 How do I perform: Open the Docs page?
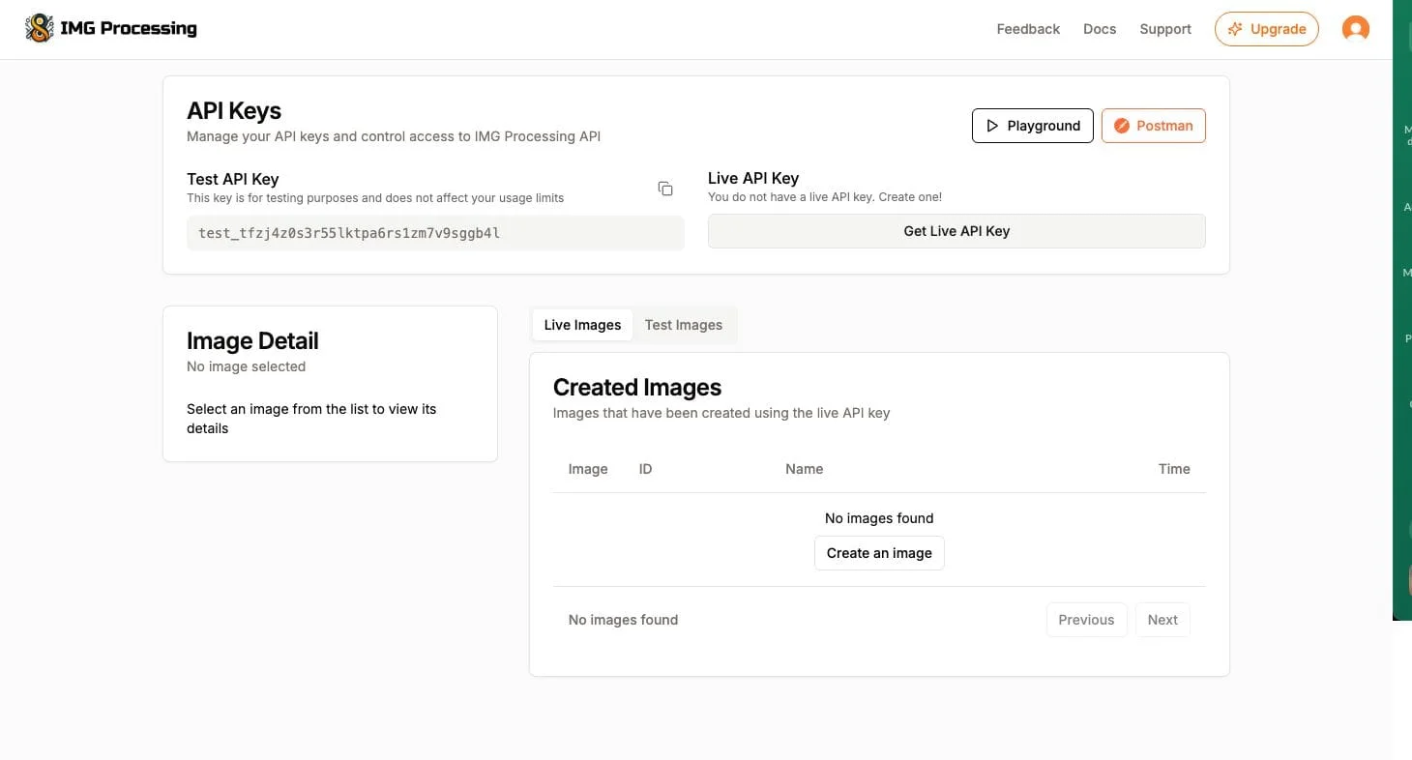pyautogui.click(x=1100, y=29)
